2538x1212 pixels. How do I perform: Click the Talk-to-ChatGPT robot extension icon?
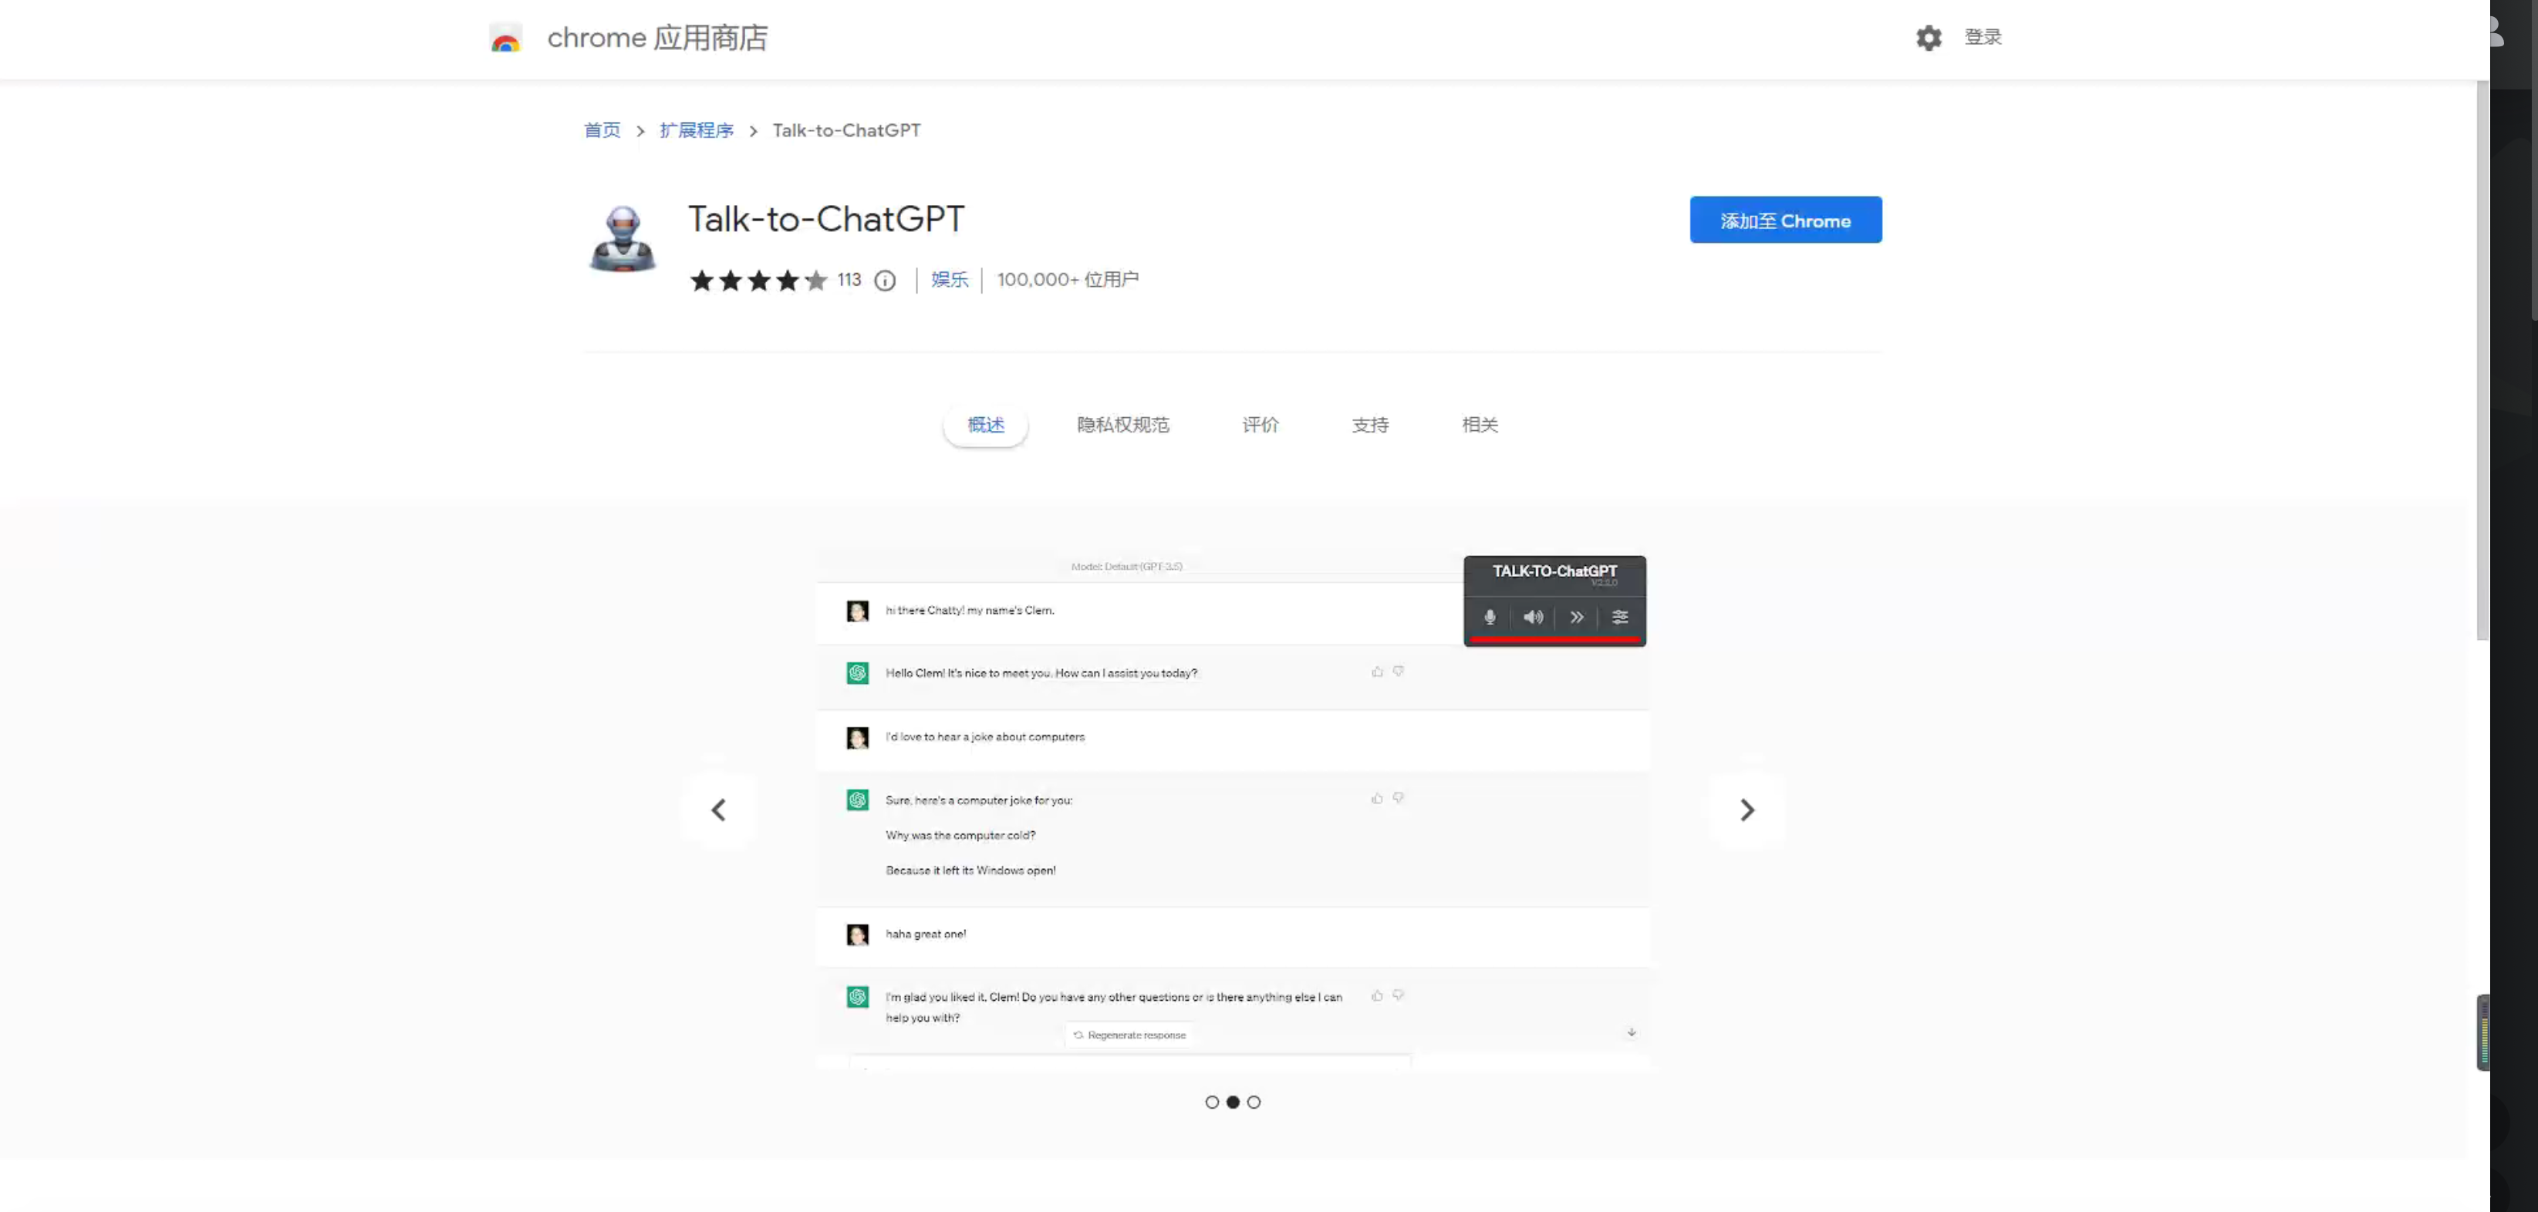[x=623, y=238]
